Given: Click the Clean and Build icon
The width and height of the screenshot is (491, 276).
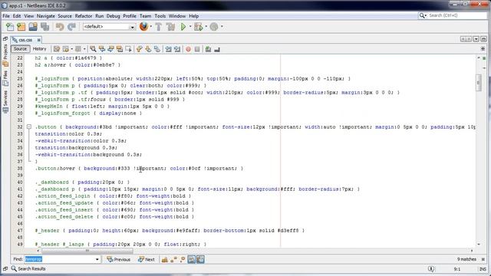Looking at the screenshot, I should 170,27.
